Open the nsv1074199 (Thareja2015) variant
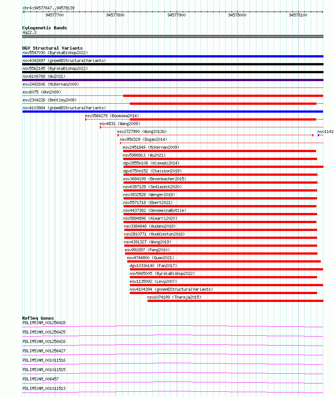This screenshot has width=334, height=397. coord(174,297)
